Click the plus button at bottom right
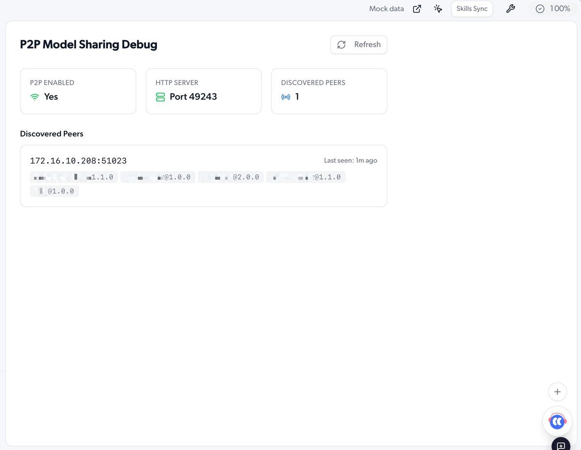The height and width of the screenshot is (450, 581). click(x=557, y=391)
